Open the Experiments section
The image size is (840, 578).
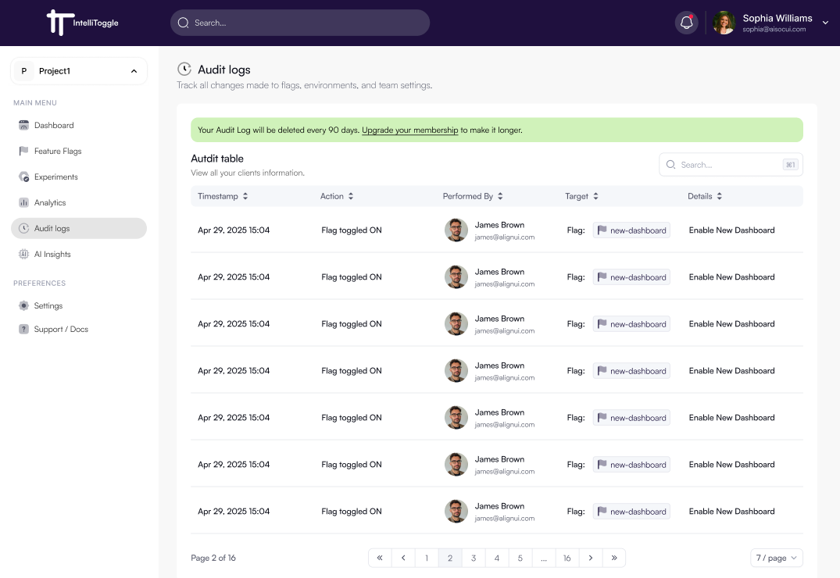55,177
